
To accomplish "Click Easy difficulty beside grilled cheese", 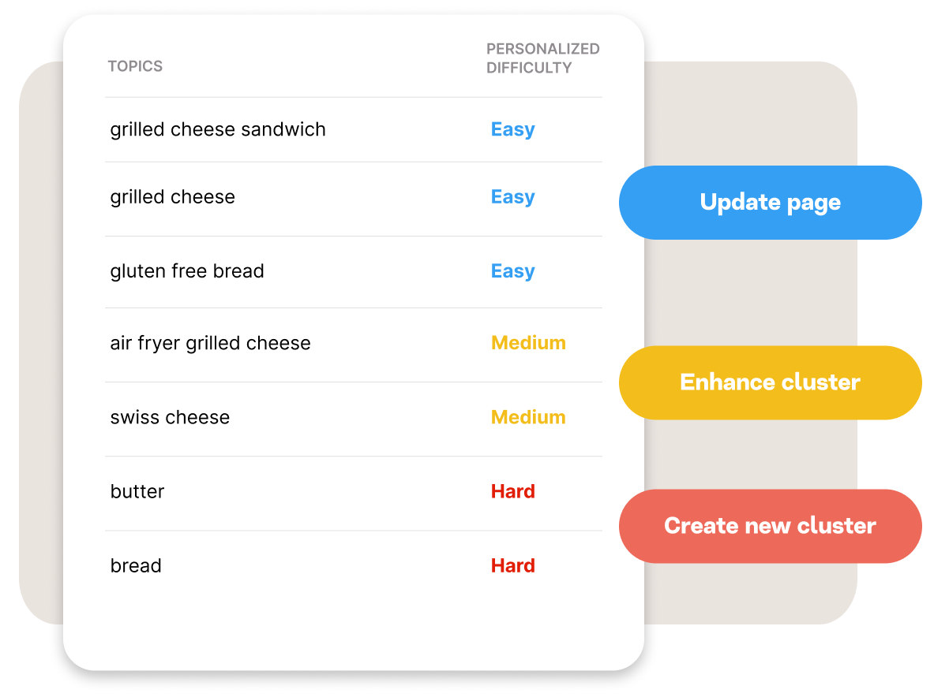I will 512,197.
